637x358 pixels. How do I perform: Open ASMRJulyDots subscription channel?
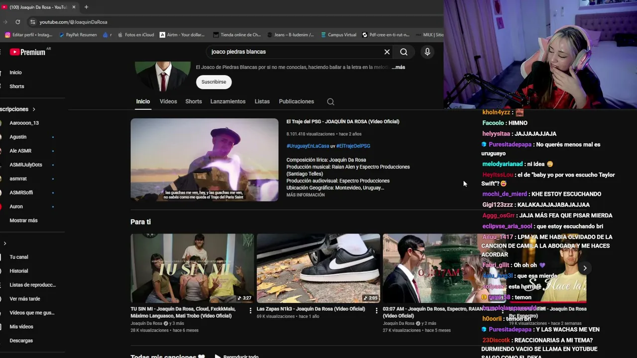point(26,165)
